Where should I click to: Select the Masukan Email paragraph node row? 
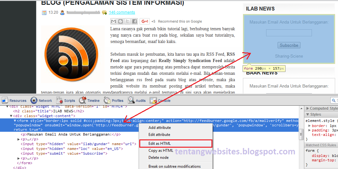[x=71, y=134]
